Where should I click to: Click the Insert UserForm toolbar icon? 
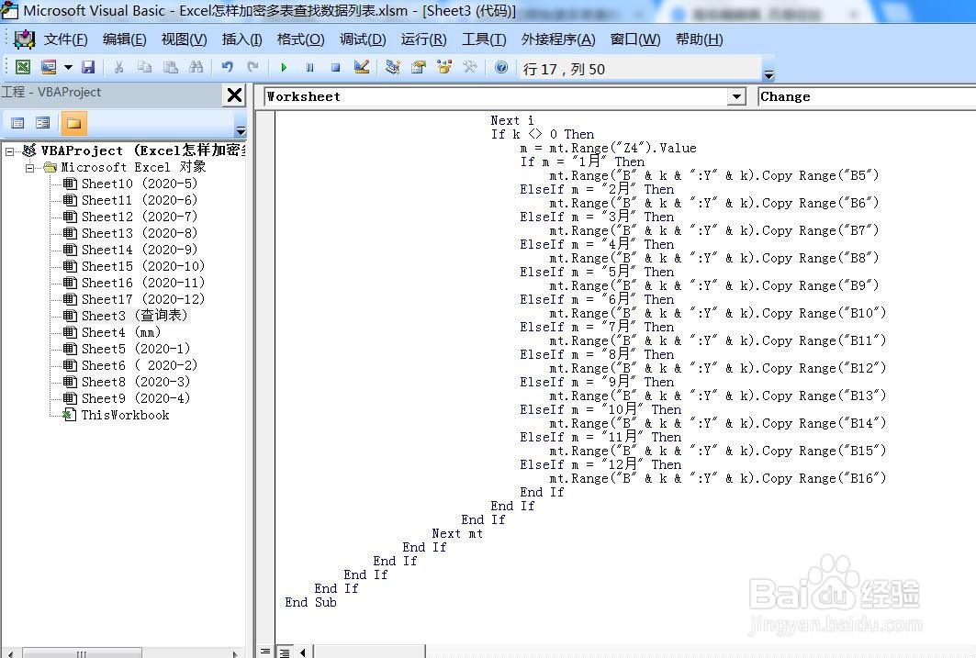tap(49, 67)
